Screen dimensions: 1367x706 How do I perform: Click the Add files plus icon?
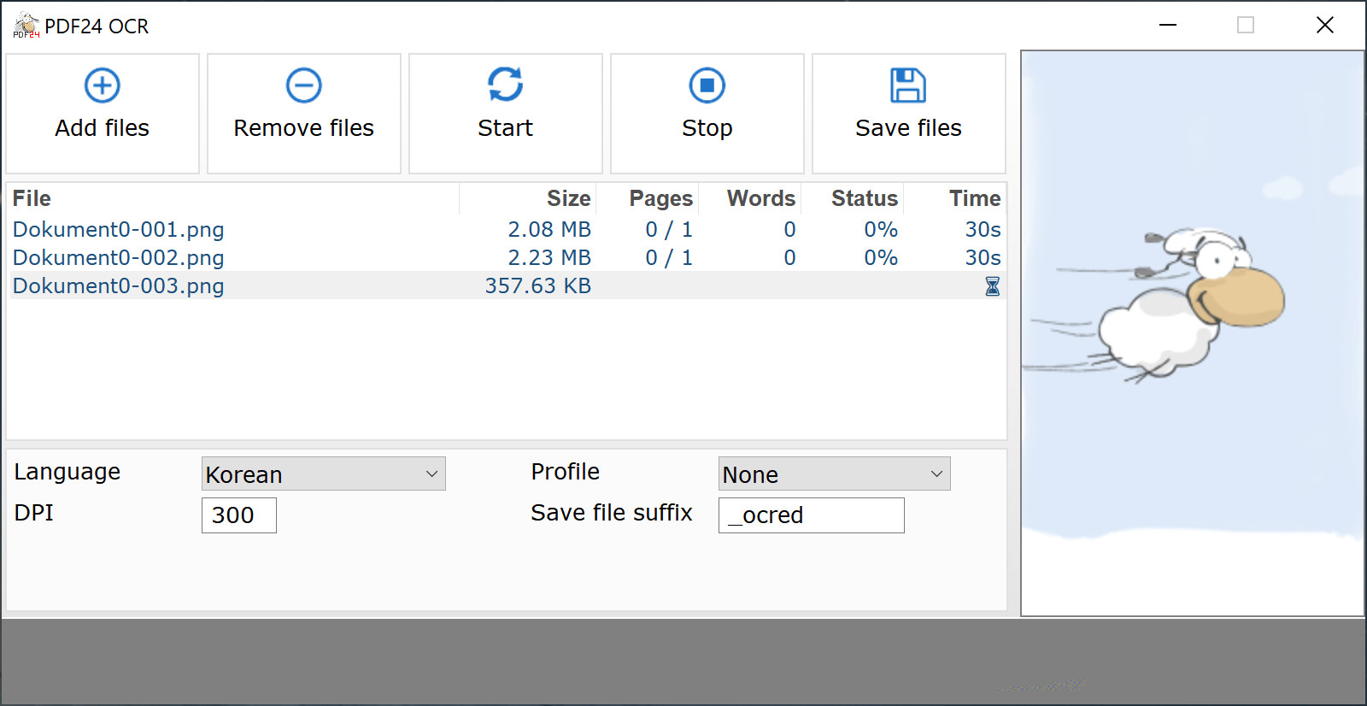coord(103,85)
